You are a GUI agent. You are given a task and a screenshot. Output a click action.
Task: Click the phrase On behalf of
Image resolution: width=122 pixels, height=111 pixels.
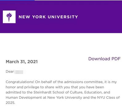click(46, 82)
